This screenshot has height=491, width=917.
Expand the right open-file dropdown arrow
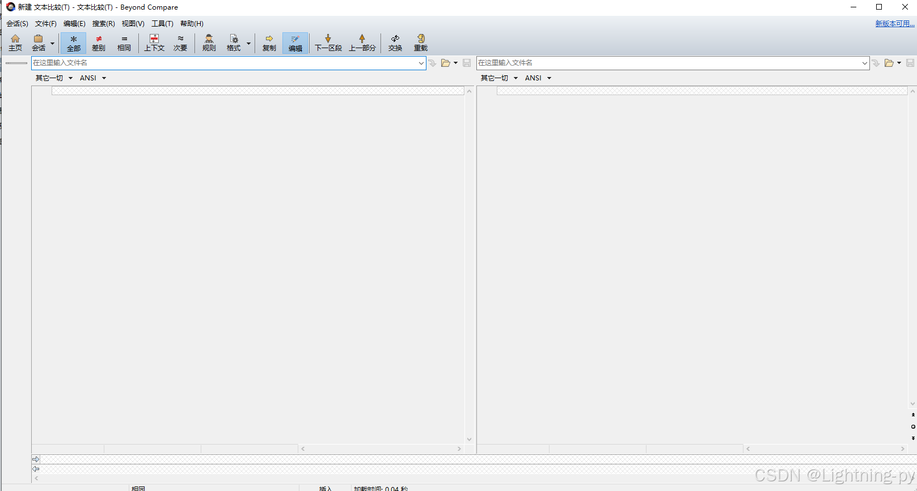point(899,63)
